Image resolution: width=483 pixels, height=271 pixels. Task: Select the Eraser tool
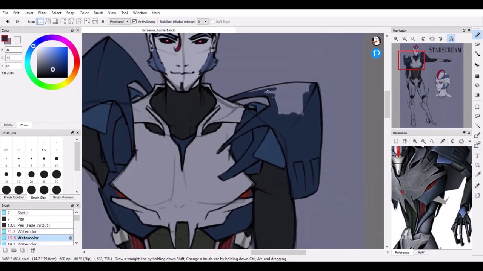point(477,44)
